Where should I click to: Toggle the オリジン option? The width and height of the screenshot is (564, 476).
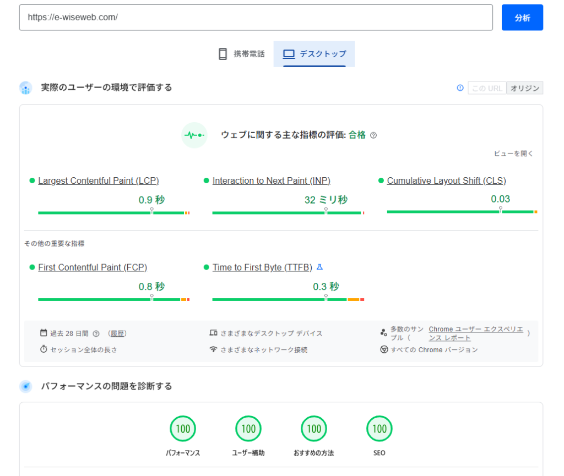(x=525, y=88)
